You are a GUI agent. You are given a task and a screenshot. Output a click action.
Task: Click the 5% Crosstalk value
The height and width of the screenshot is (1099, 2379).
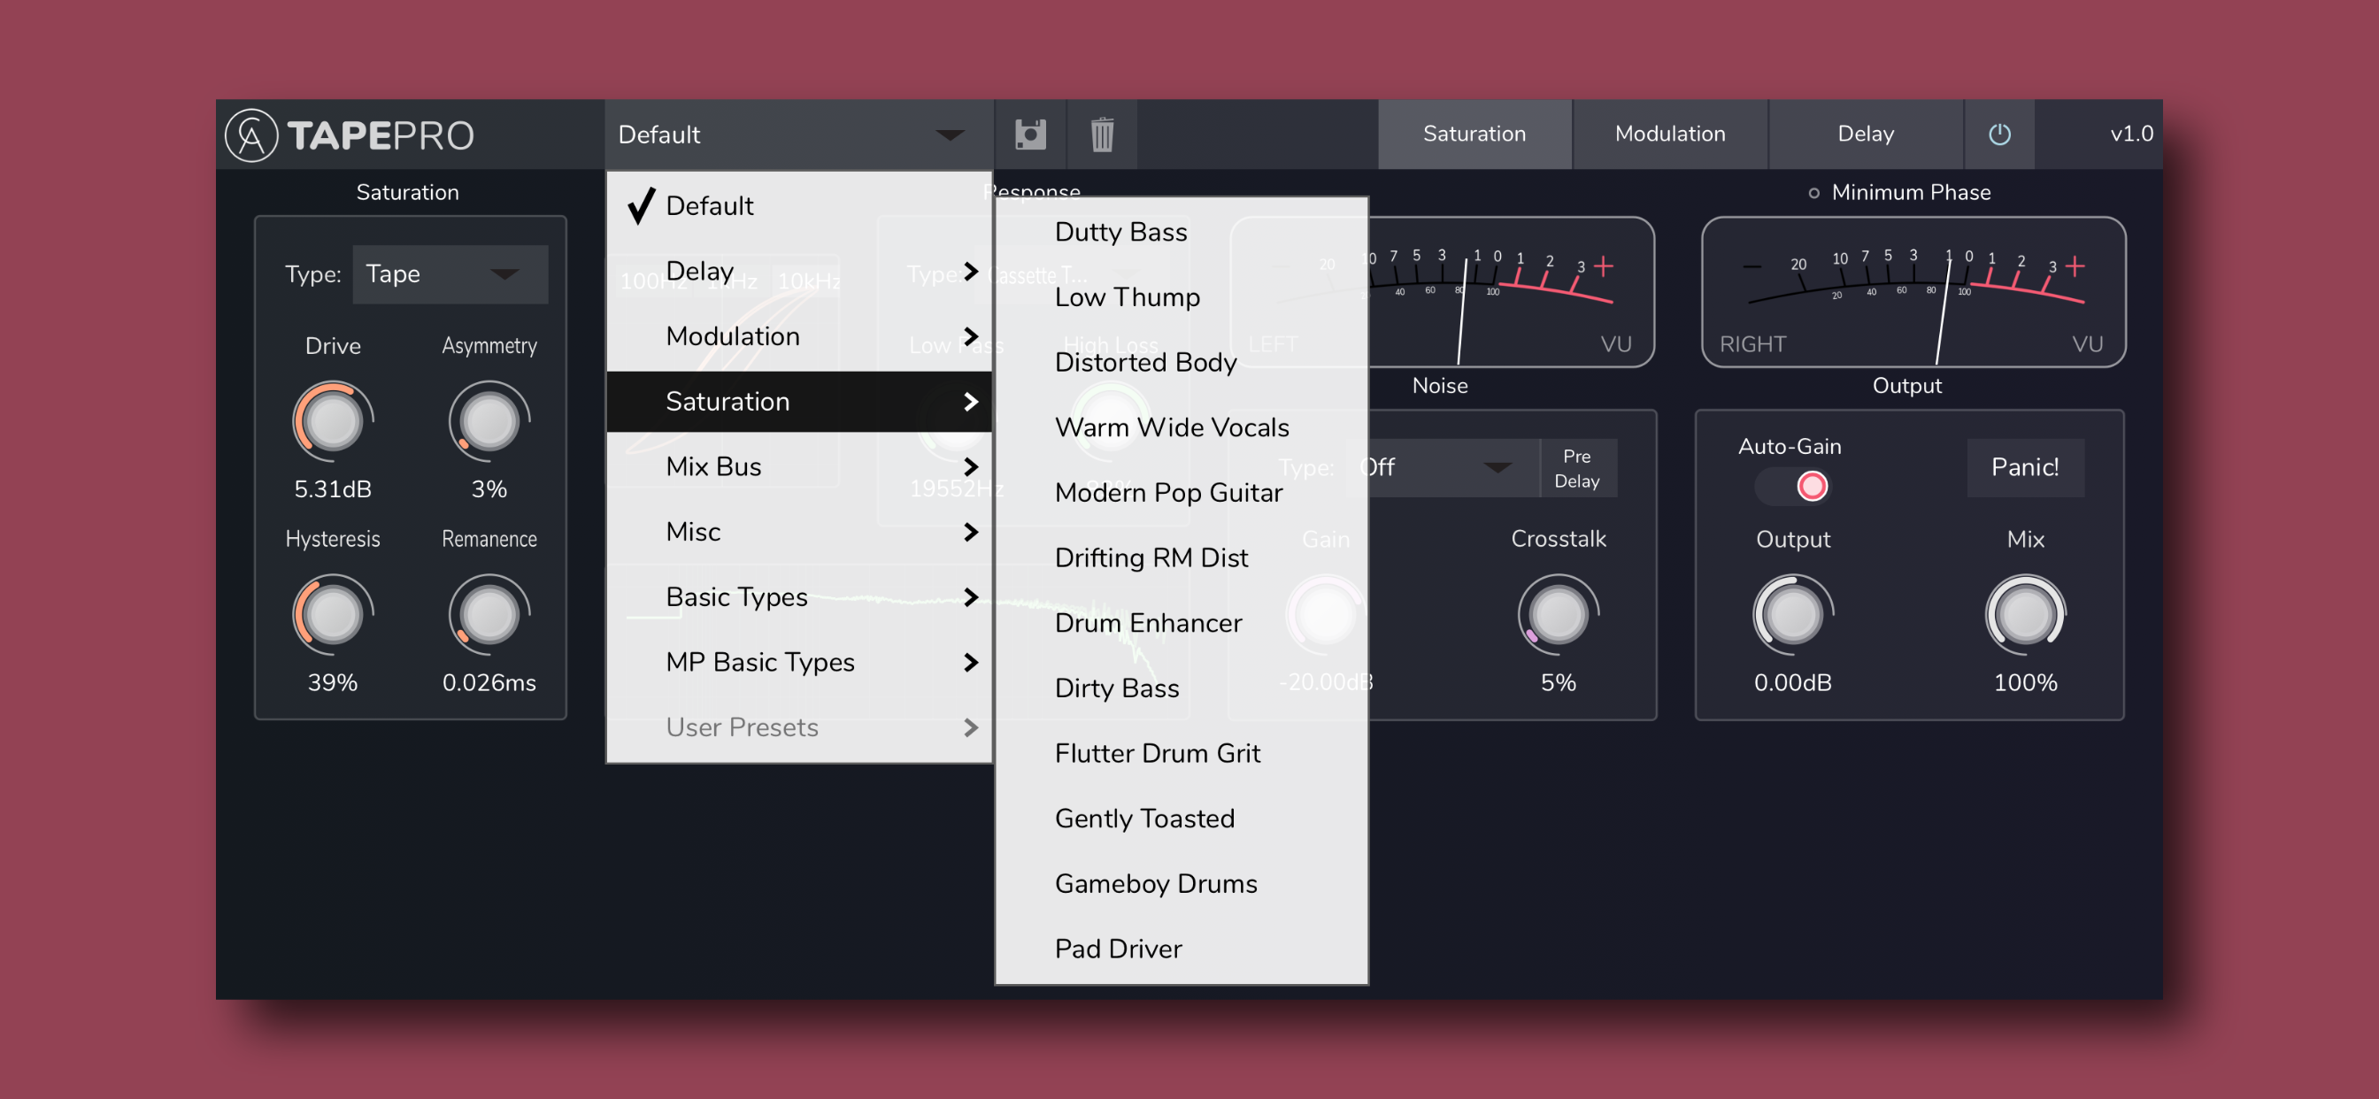click(x=1558, y=683)
